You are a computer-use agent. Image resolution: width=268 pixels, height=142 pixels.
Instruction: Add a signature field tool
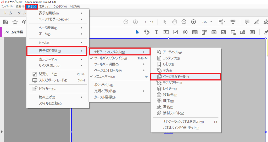(243, 32)
